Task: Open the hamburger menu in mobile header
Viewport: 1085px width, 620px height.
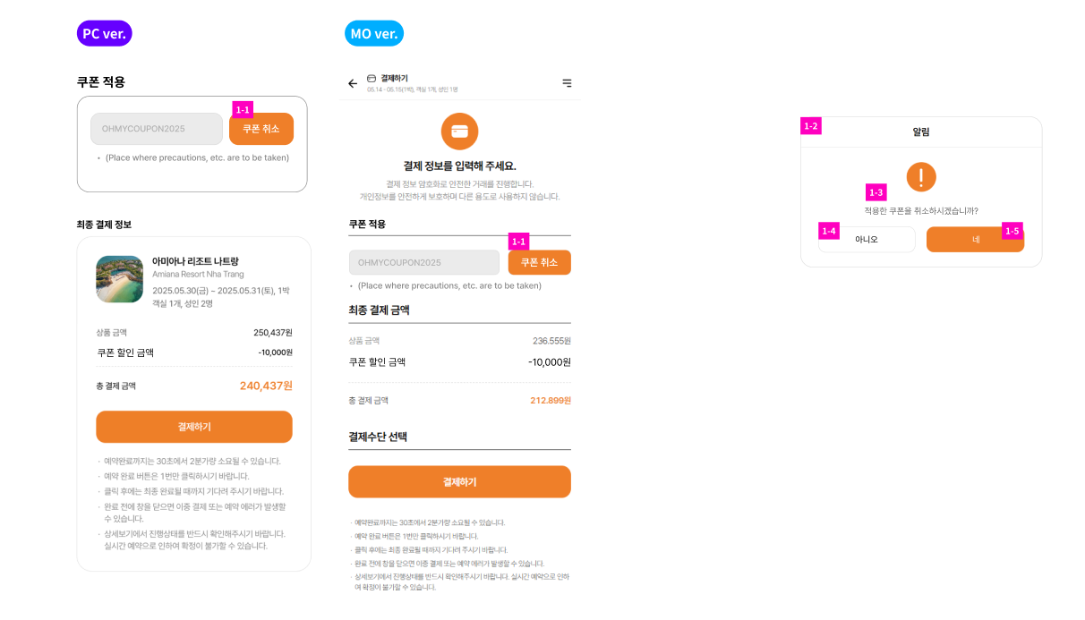Action: pos(567,83)
